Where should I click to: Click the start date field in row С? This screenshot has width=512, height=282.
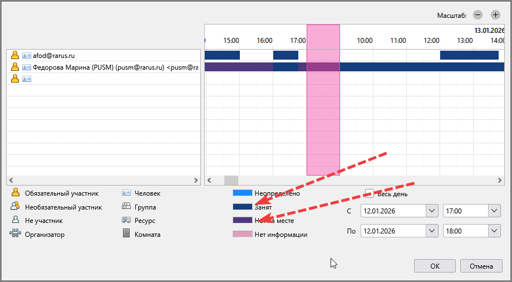point(393,211)
